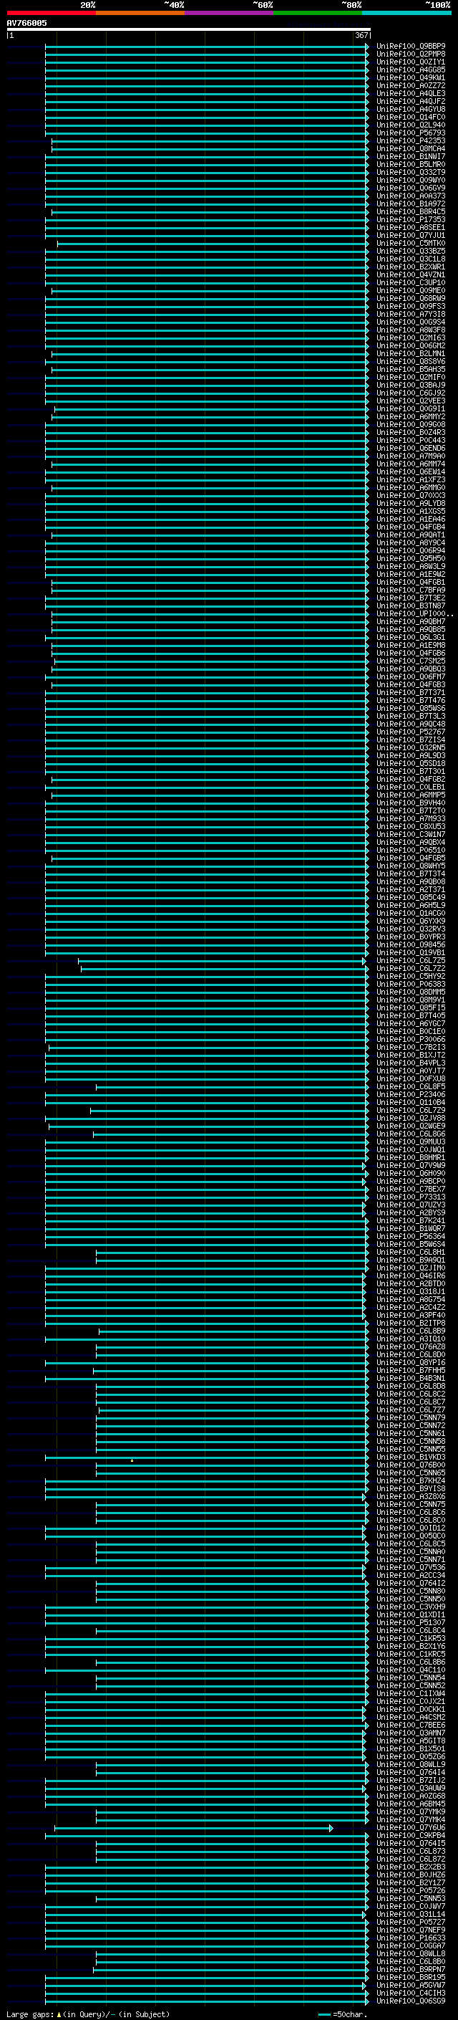Select the UniRef100_P05726 label

[x=411, y=1892]
